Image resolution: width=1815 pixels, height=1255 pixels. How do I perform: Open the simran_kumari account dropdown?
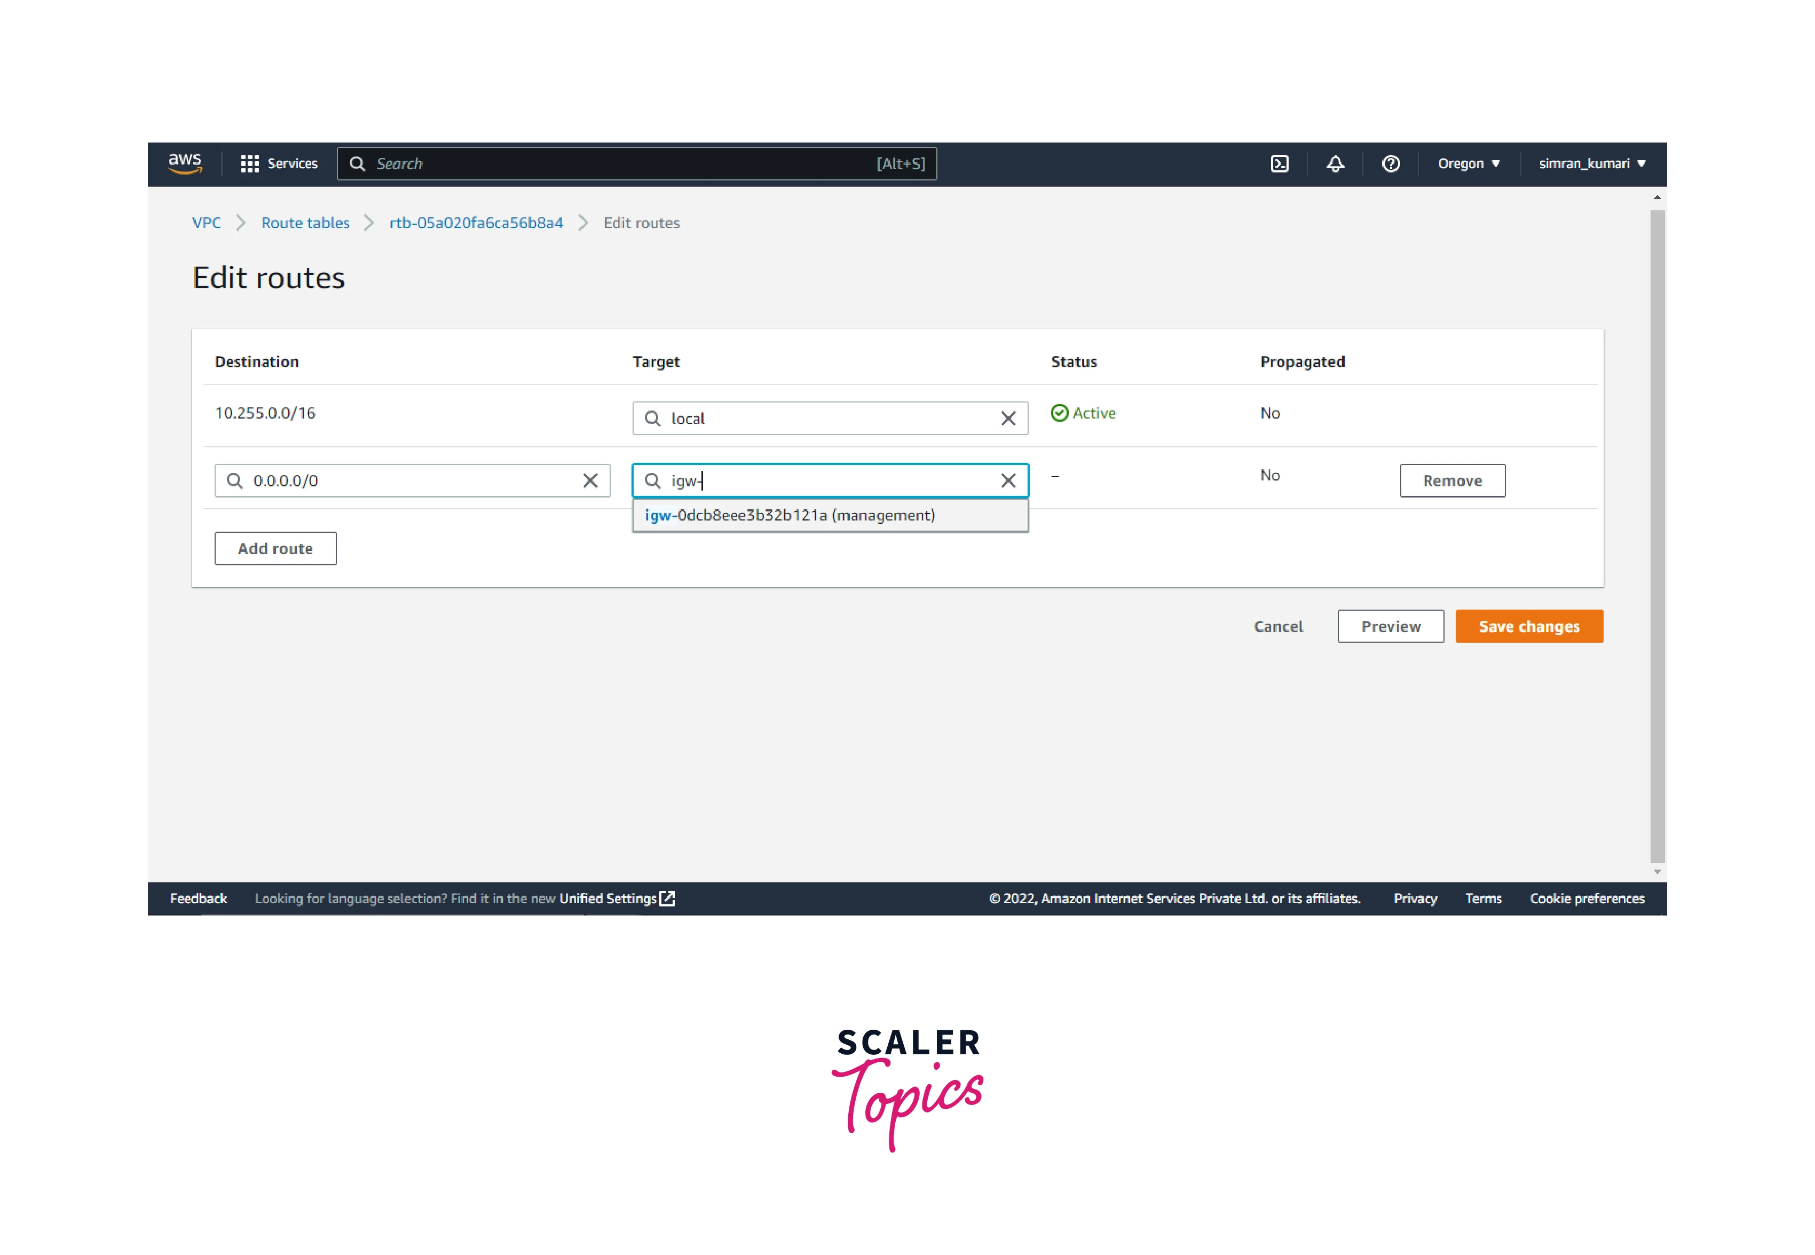(x=1592, y=163)
